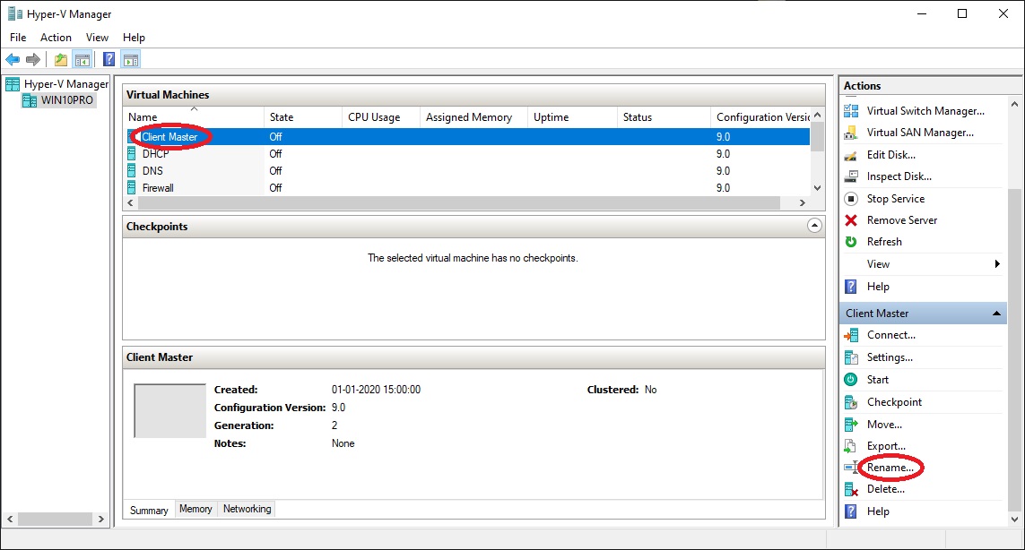Click the Actions pane scroll-down arrow

coord(1014,520)
